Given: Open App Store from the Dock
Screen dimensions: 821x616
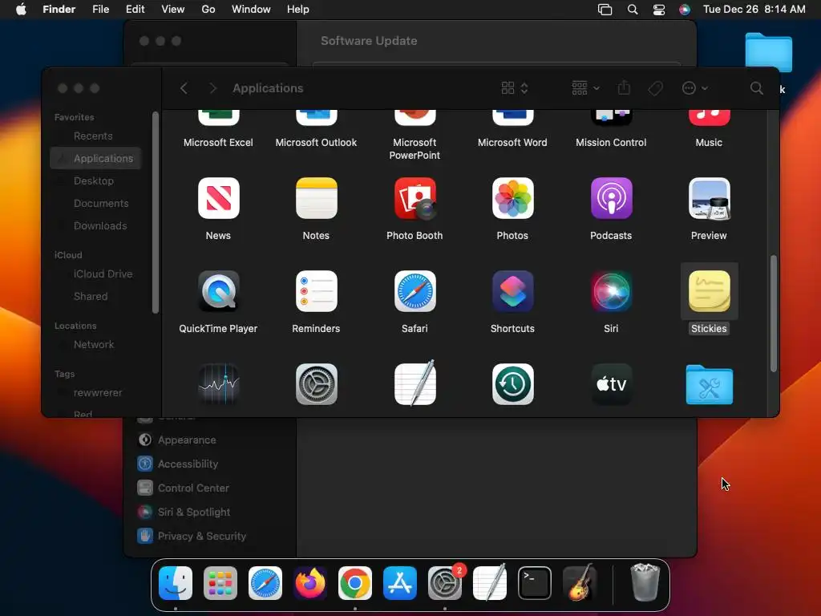Looking at the screenshot, I should 400,583.
